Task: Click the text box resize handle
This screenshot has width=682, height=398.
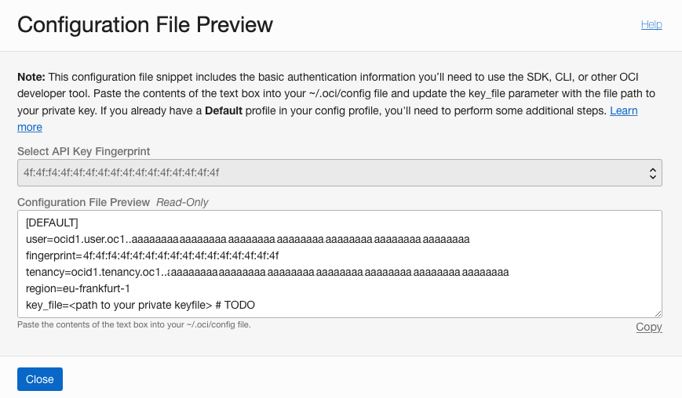Action: [x=658, y=313]
